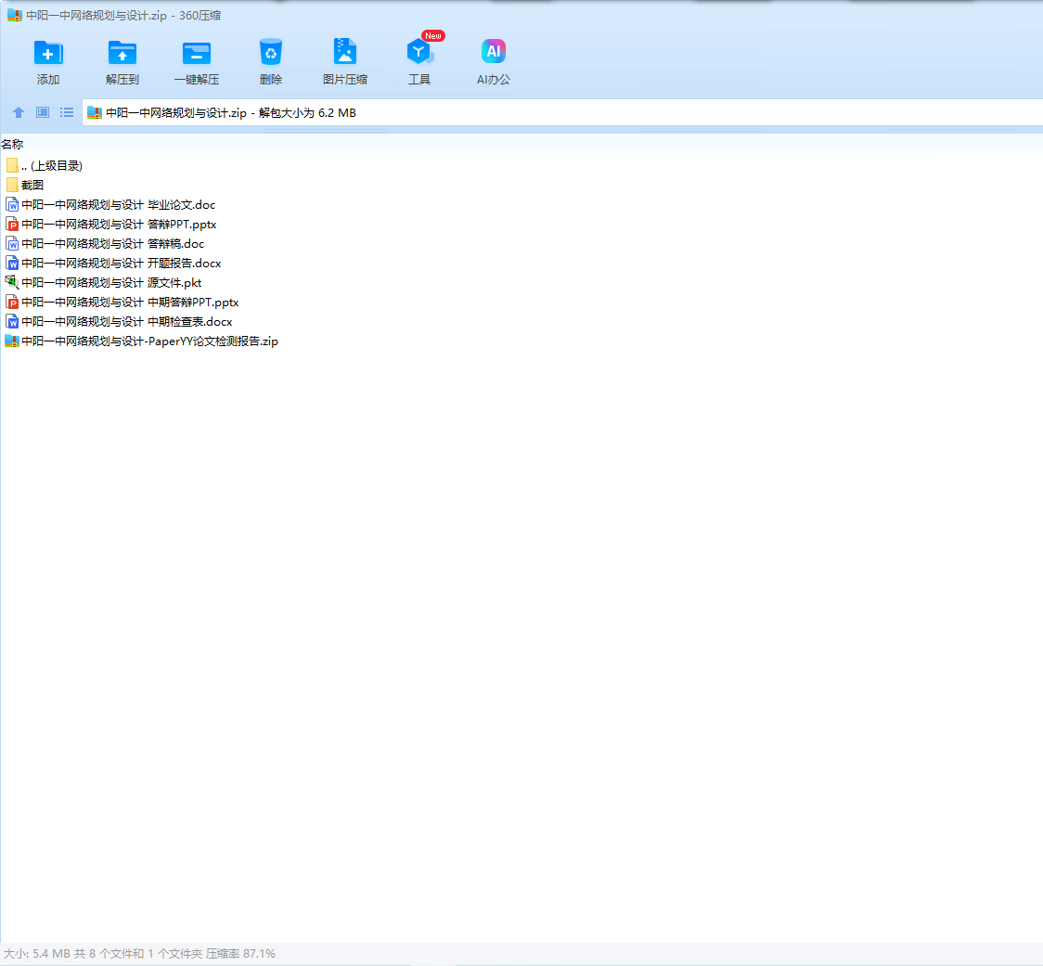Click the Word icon of 毕业论文.doc
The image size is (1043, 966).
(x=12, y=205)
